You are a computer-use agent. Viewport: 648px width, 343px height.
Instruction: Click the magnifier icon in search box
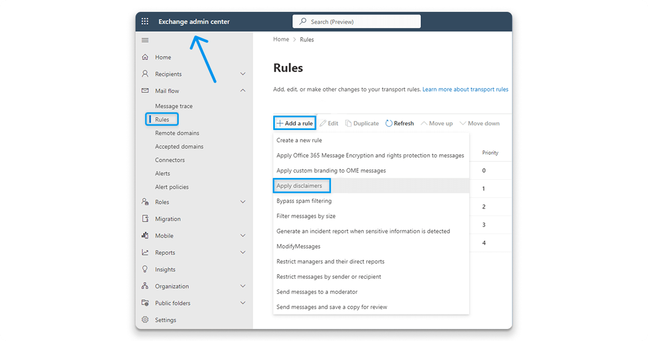click(x=303, y=22)
